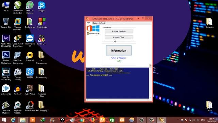Select Camtasia Studio 8 icon
The image size is (218, 123).
click(6, 108)
